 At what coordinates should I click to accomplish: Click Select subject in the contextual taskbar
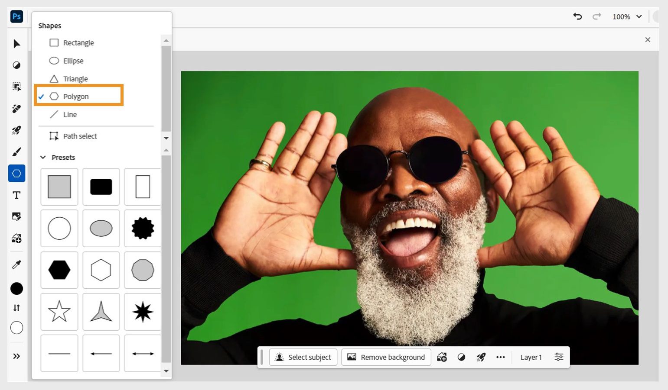click(x=303, y=357)
